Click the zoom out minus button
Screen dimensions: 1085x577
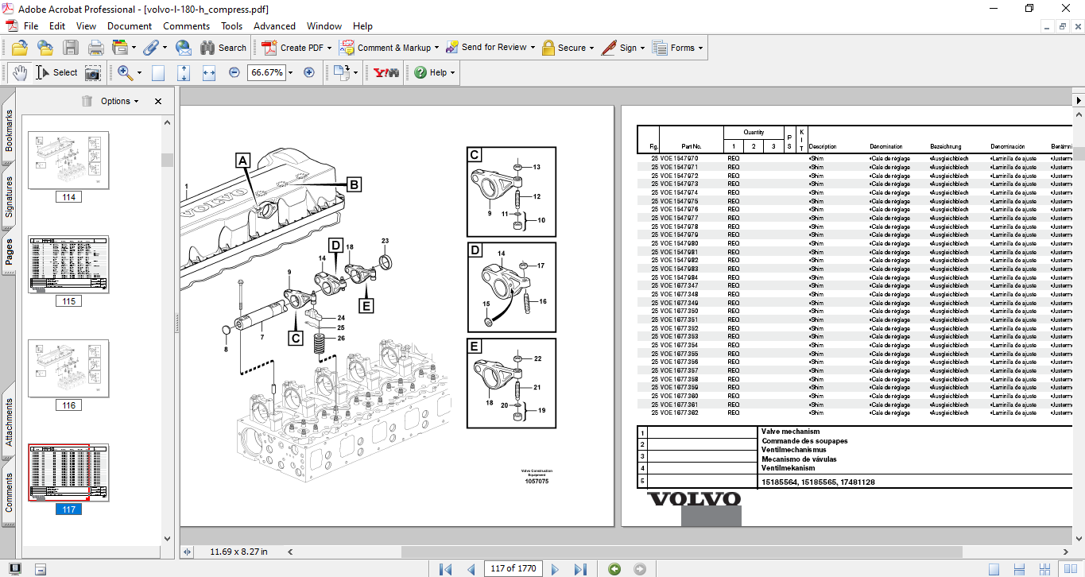[234, 72]
